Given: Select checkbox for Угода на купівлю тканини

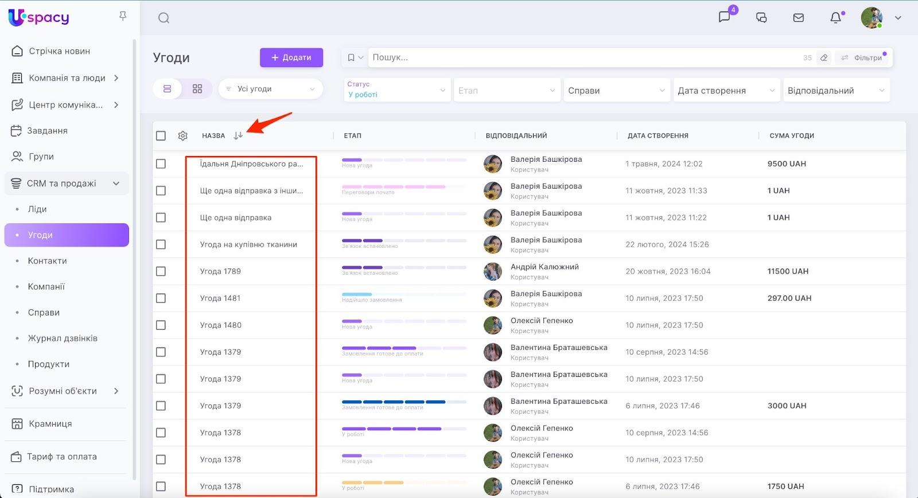Looking at the screenshot, I should [161, 244].
